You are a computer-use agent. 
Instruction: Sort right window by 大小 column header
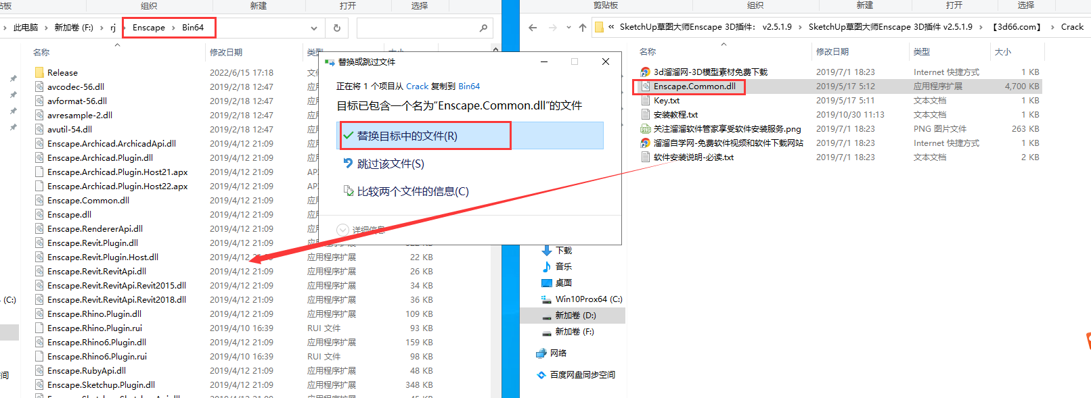click(1003, 51)
